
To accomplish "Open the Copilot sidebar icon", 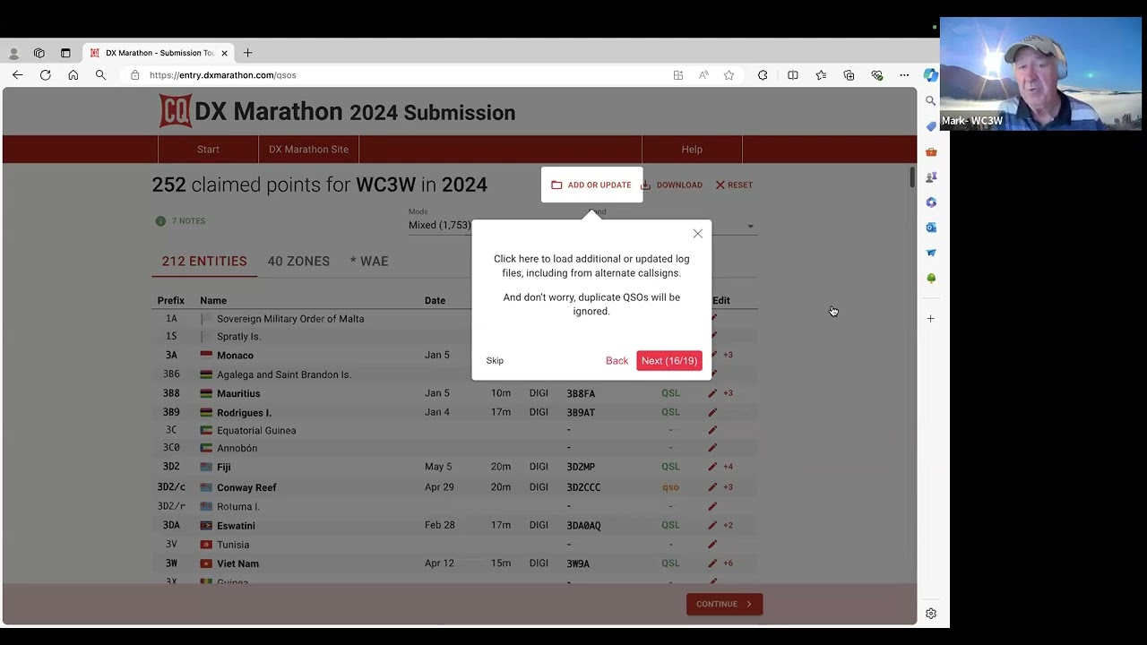I will click(x=931, y=75).
